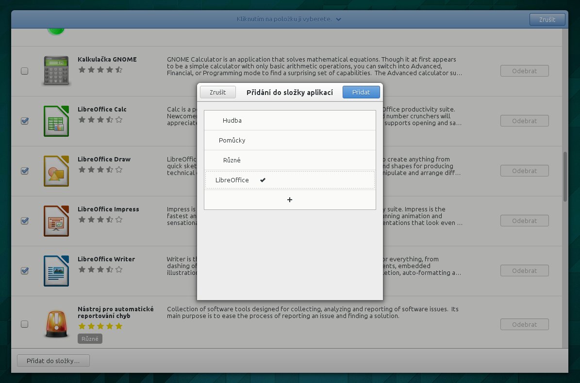Click Odebrat for LibreOffice Draw
The image size is (580, 383).
click(x=525, y=171)
